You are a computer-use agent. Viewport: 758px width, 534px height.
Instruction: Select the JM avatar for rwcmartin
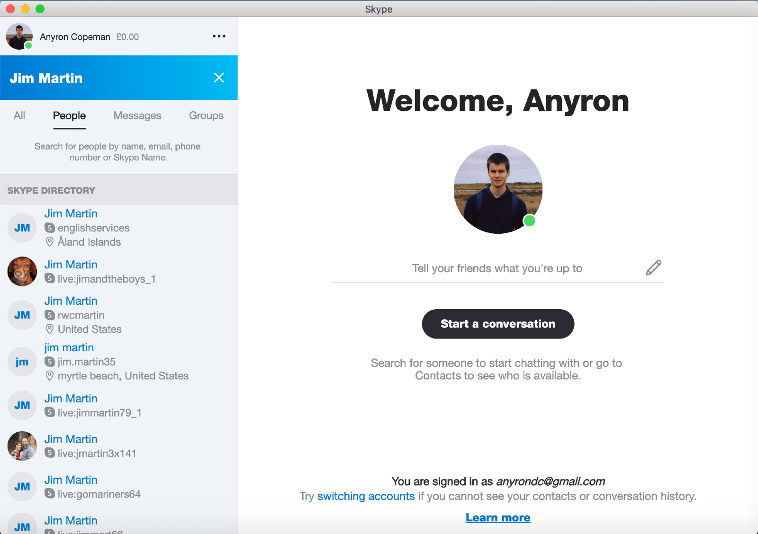tap(22, 315)
